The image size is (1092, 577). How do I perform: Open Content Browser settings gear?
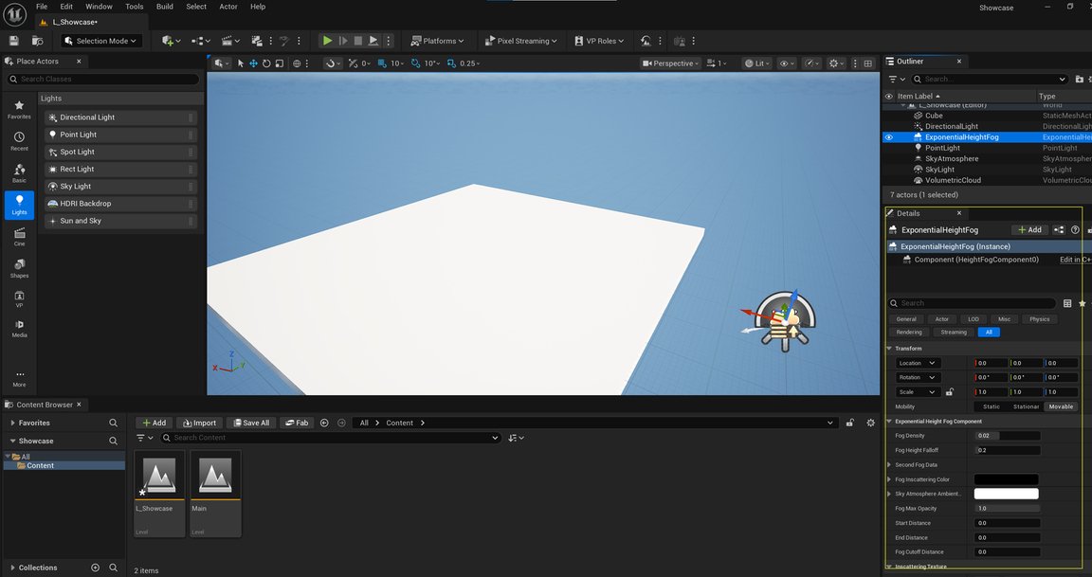(870, 423)
